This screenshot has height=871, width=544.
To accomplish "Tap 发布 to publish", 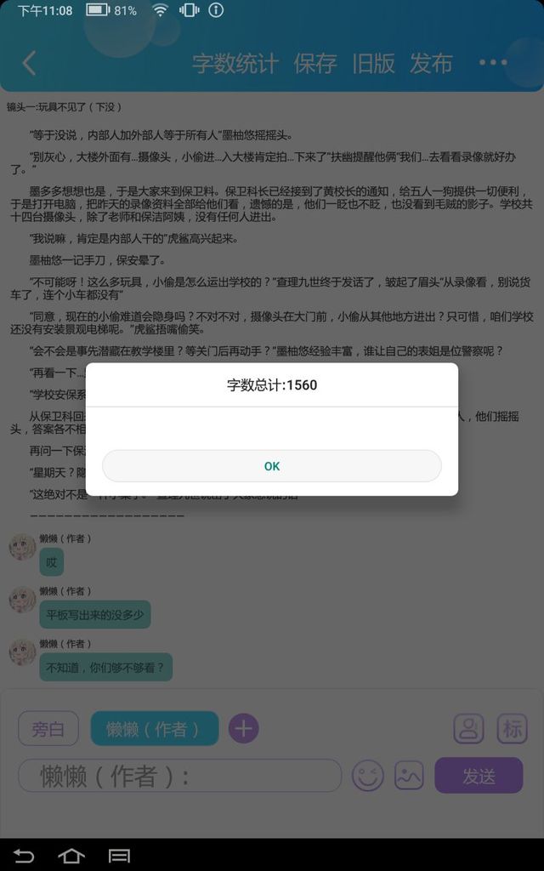I will coord(431,63).
